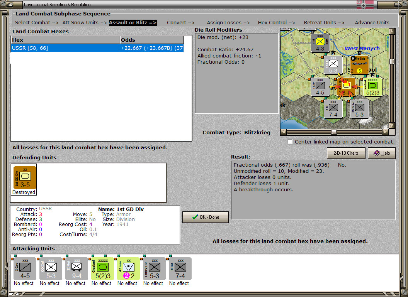The width and height of the screenshot is (408, 297).
Task: Click the A breakthrough occurs result line
Action: 263,190
